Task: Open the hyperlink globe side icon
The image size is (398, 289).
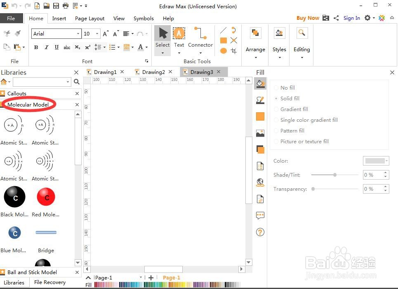Action: pyautogui.click(x=260, y=182)
